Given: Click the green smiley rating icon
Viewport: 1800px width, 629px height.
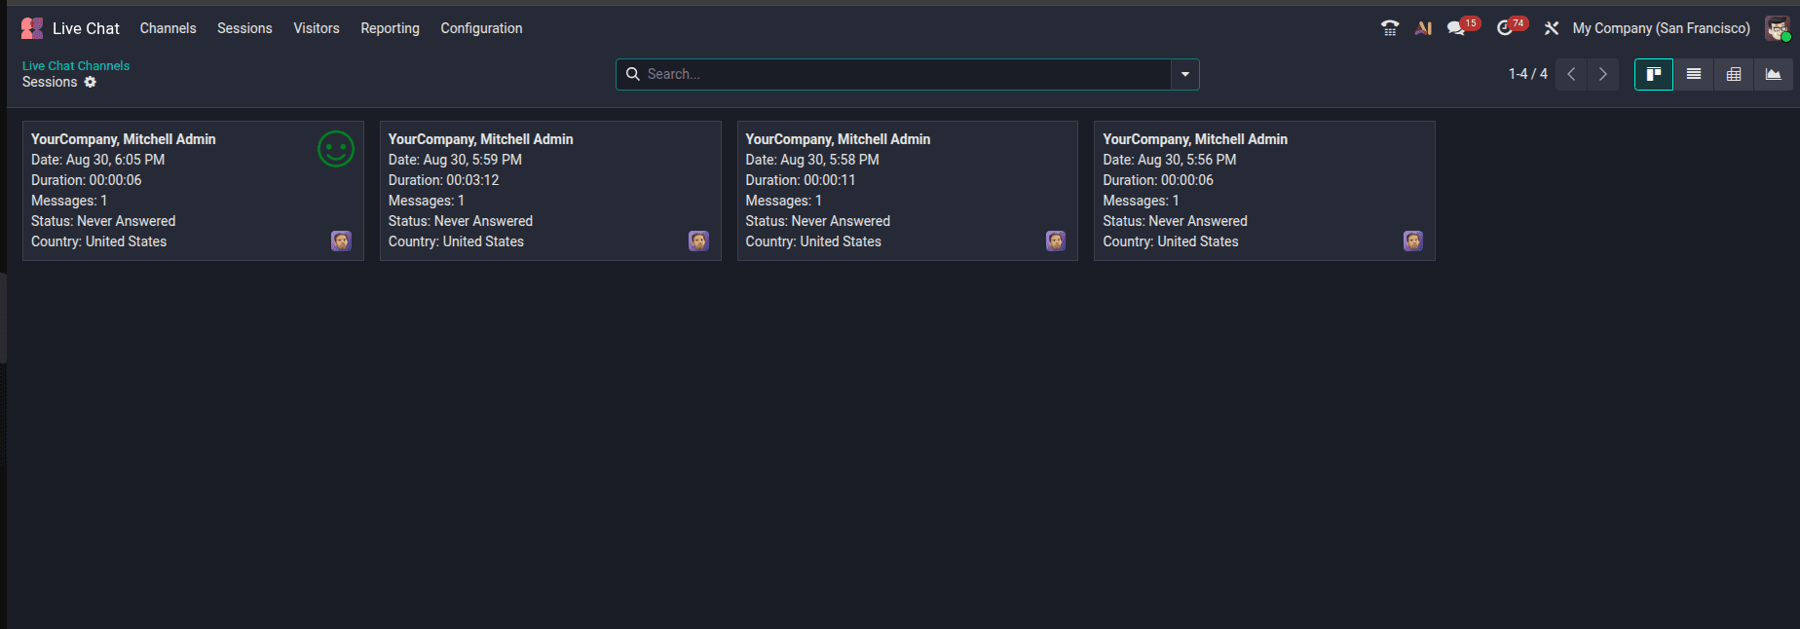Looking at the screenshot, I should click(336, 149).
